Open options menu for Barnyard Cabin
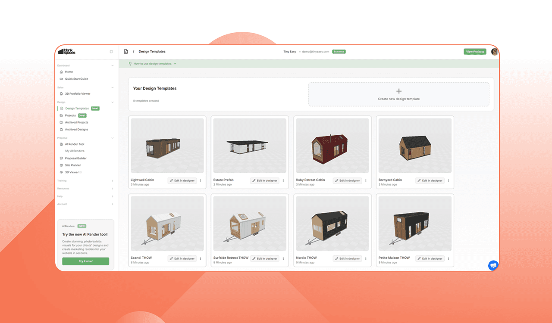552x323 pixels. (x=448, y=180)
